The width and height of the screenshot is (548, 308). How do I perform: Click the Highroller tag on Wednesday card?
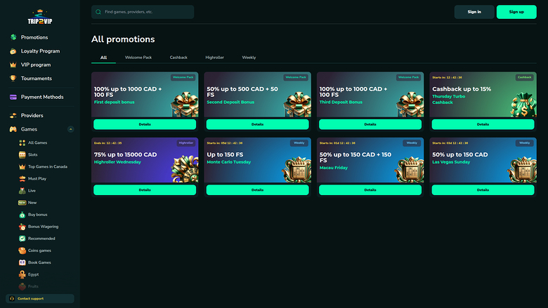[x=186, y=143]
